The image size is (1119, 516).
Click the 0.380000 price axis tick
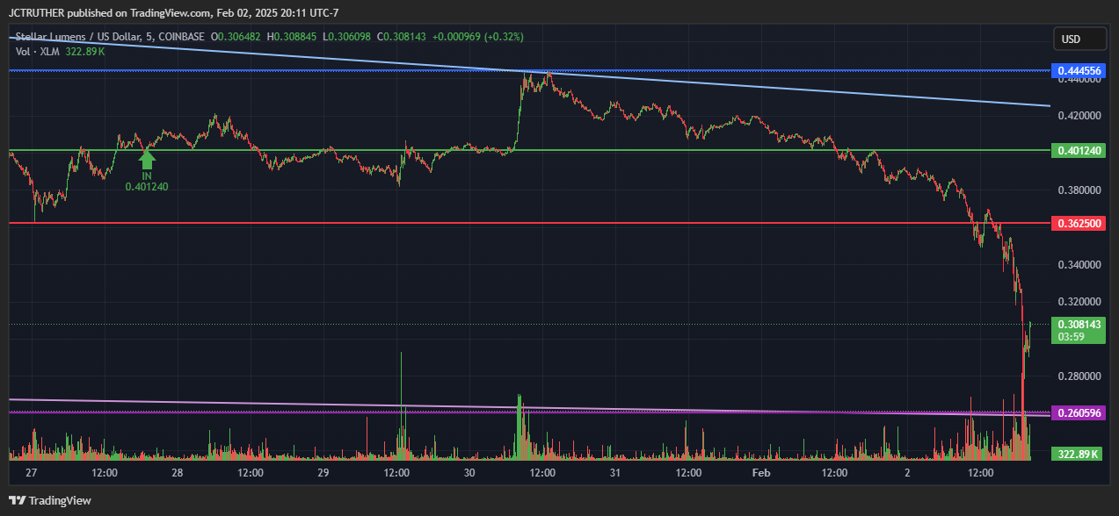(x=1079, y=190)
